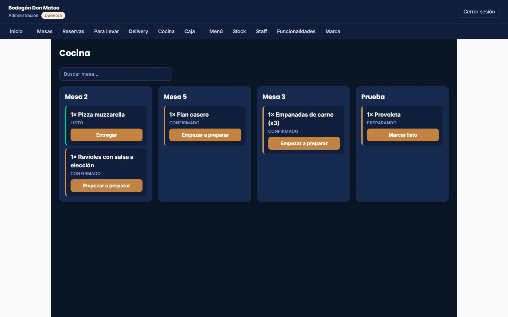Screen dimensions: 508x317
Task: Open Funcionalidades in the navigation bar
Action: coord(296,31)
